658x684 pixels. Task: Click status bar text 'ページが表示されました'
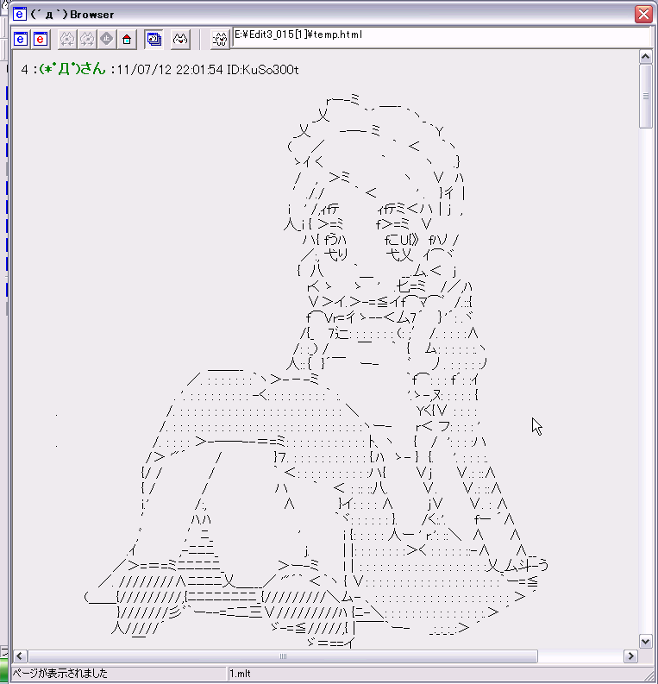pyautogui.click(x=60, y=674)
